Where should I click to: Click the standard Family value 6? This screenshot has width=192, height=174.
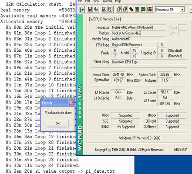115,50
